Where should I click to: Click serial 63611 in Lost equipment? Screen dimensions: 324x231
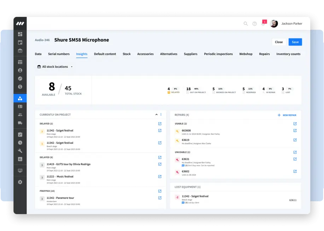[293, 200]
